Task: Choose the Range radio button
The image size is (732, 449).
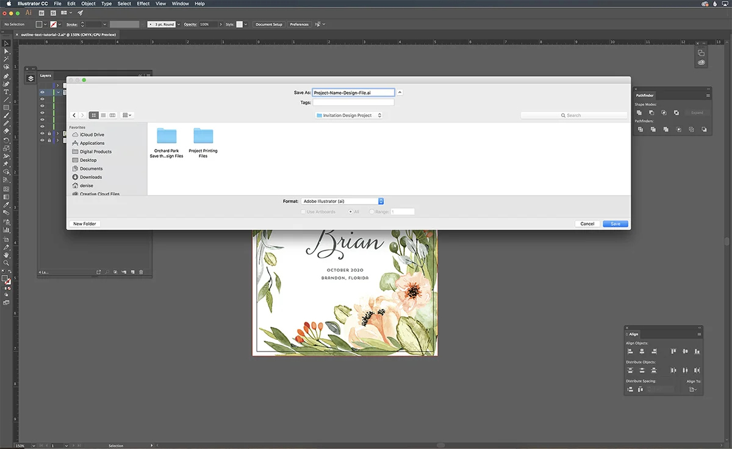Action: 372,211
